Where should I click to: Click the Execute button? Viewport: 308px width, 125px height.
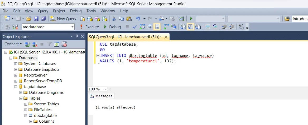point(89,27)
